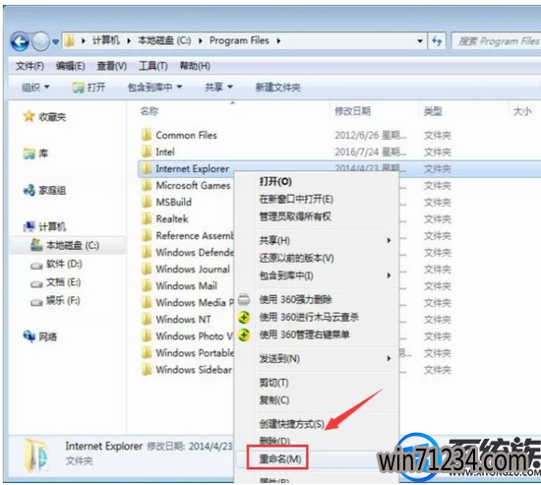
Task: Sort by the 大小 column header
Action: coord(522,111)
